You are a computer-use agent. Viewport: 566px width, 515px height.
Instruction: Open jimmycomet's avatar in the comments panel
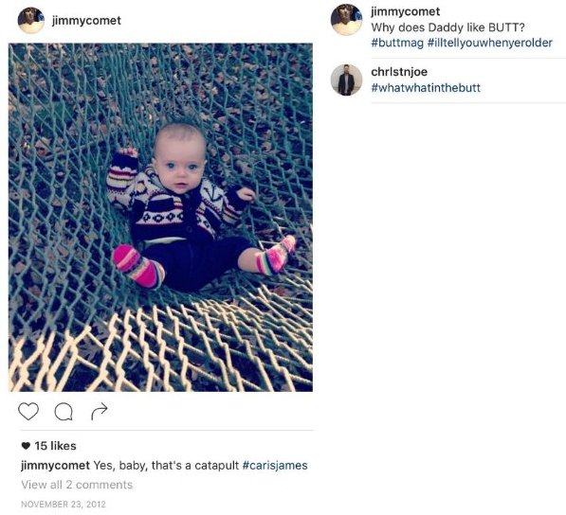pos(346,20)
